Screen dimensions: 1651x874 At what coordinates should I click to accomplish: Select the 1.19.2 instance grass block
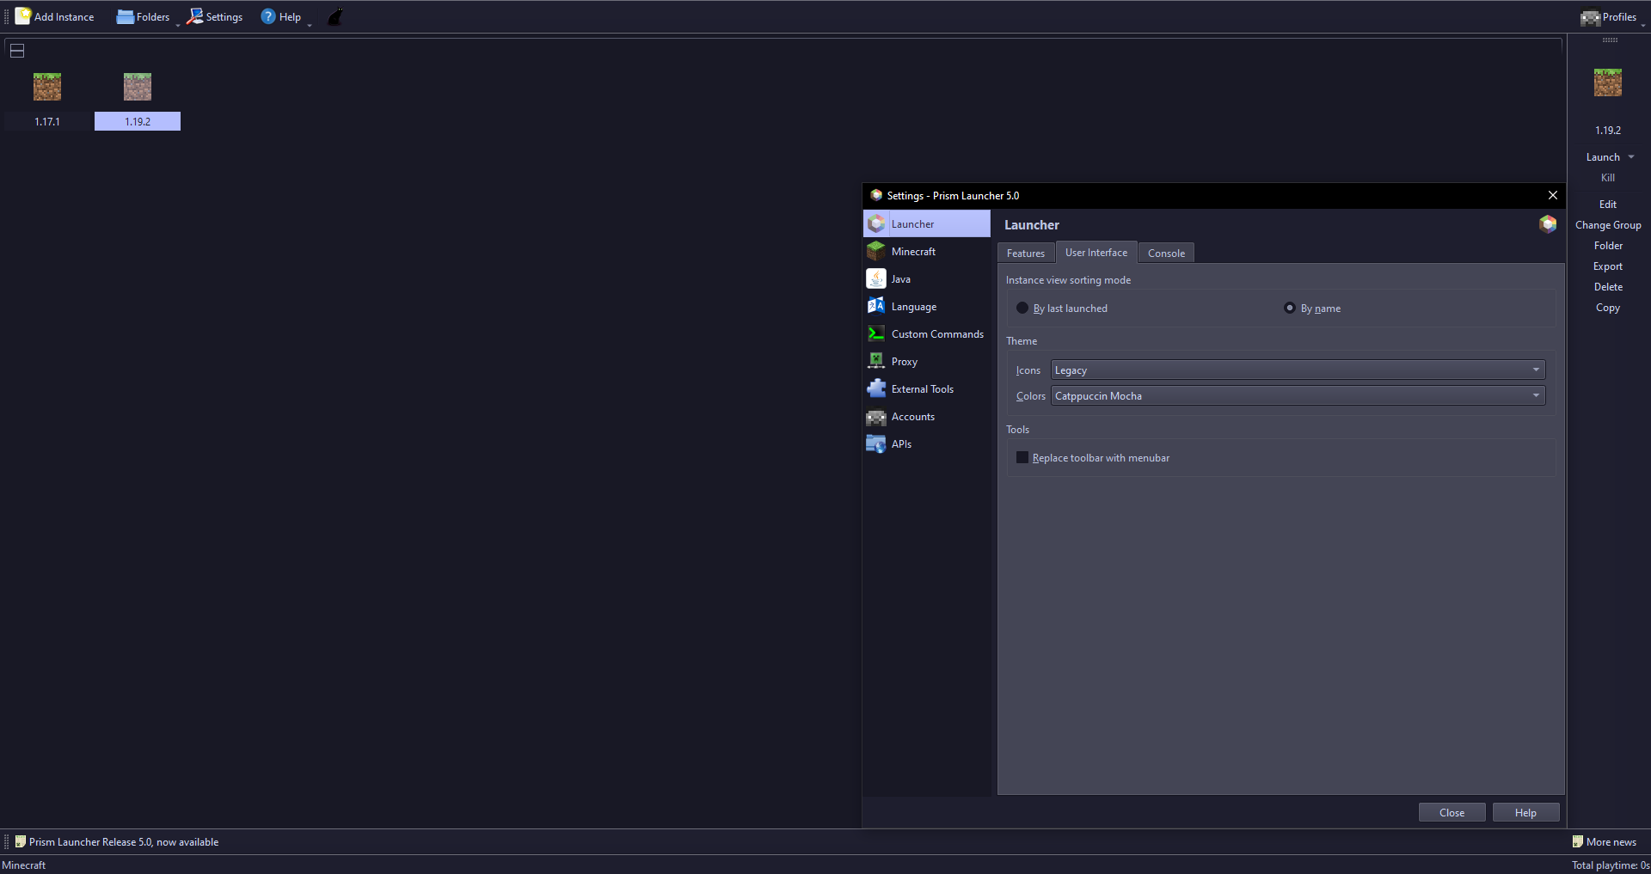[138, 86]
